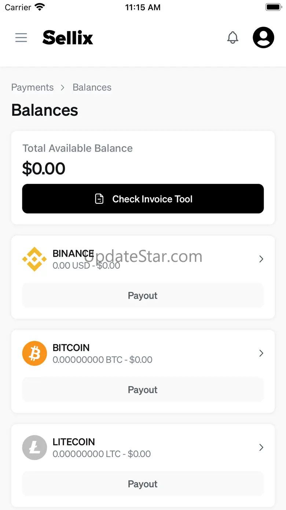Open the user profile avatar

(263, 38)
